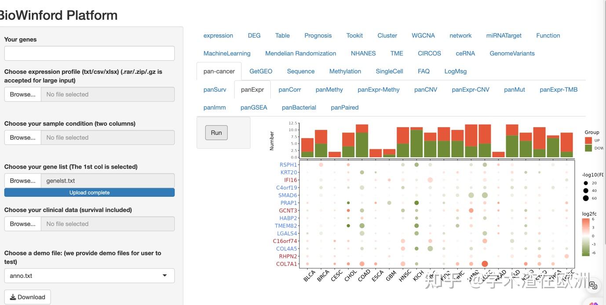Open the anno.txt demo file dropdown
This screenshot has width=606, height=305.
point(89,276)
